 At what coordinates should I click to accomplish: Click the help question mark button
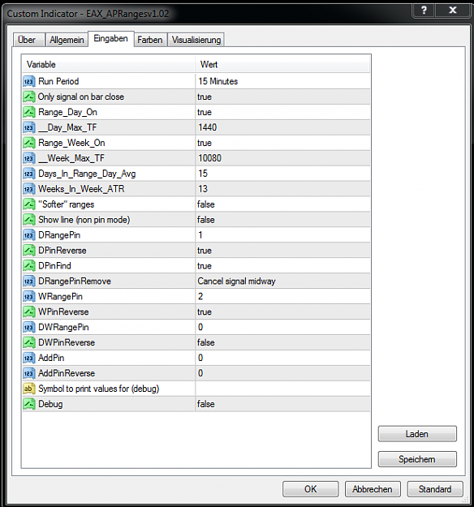424,11
